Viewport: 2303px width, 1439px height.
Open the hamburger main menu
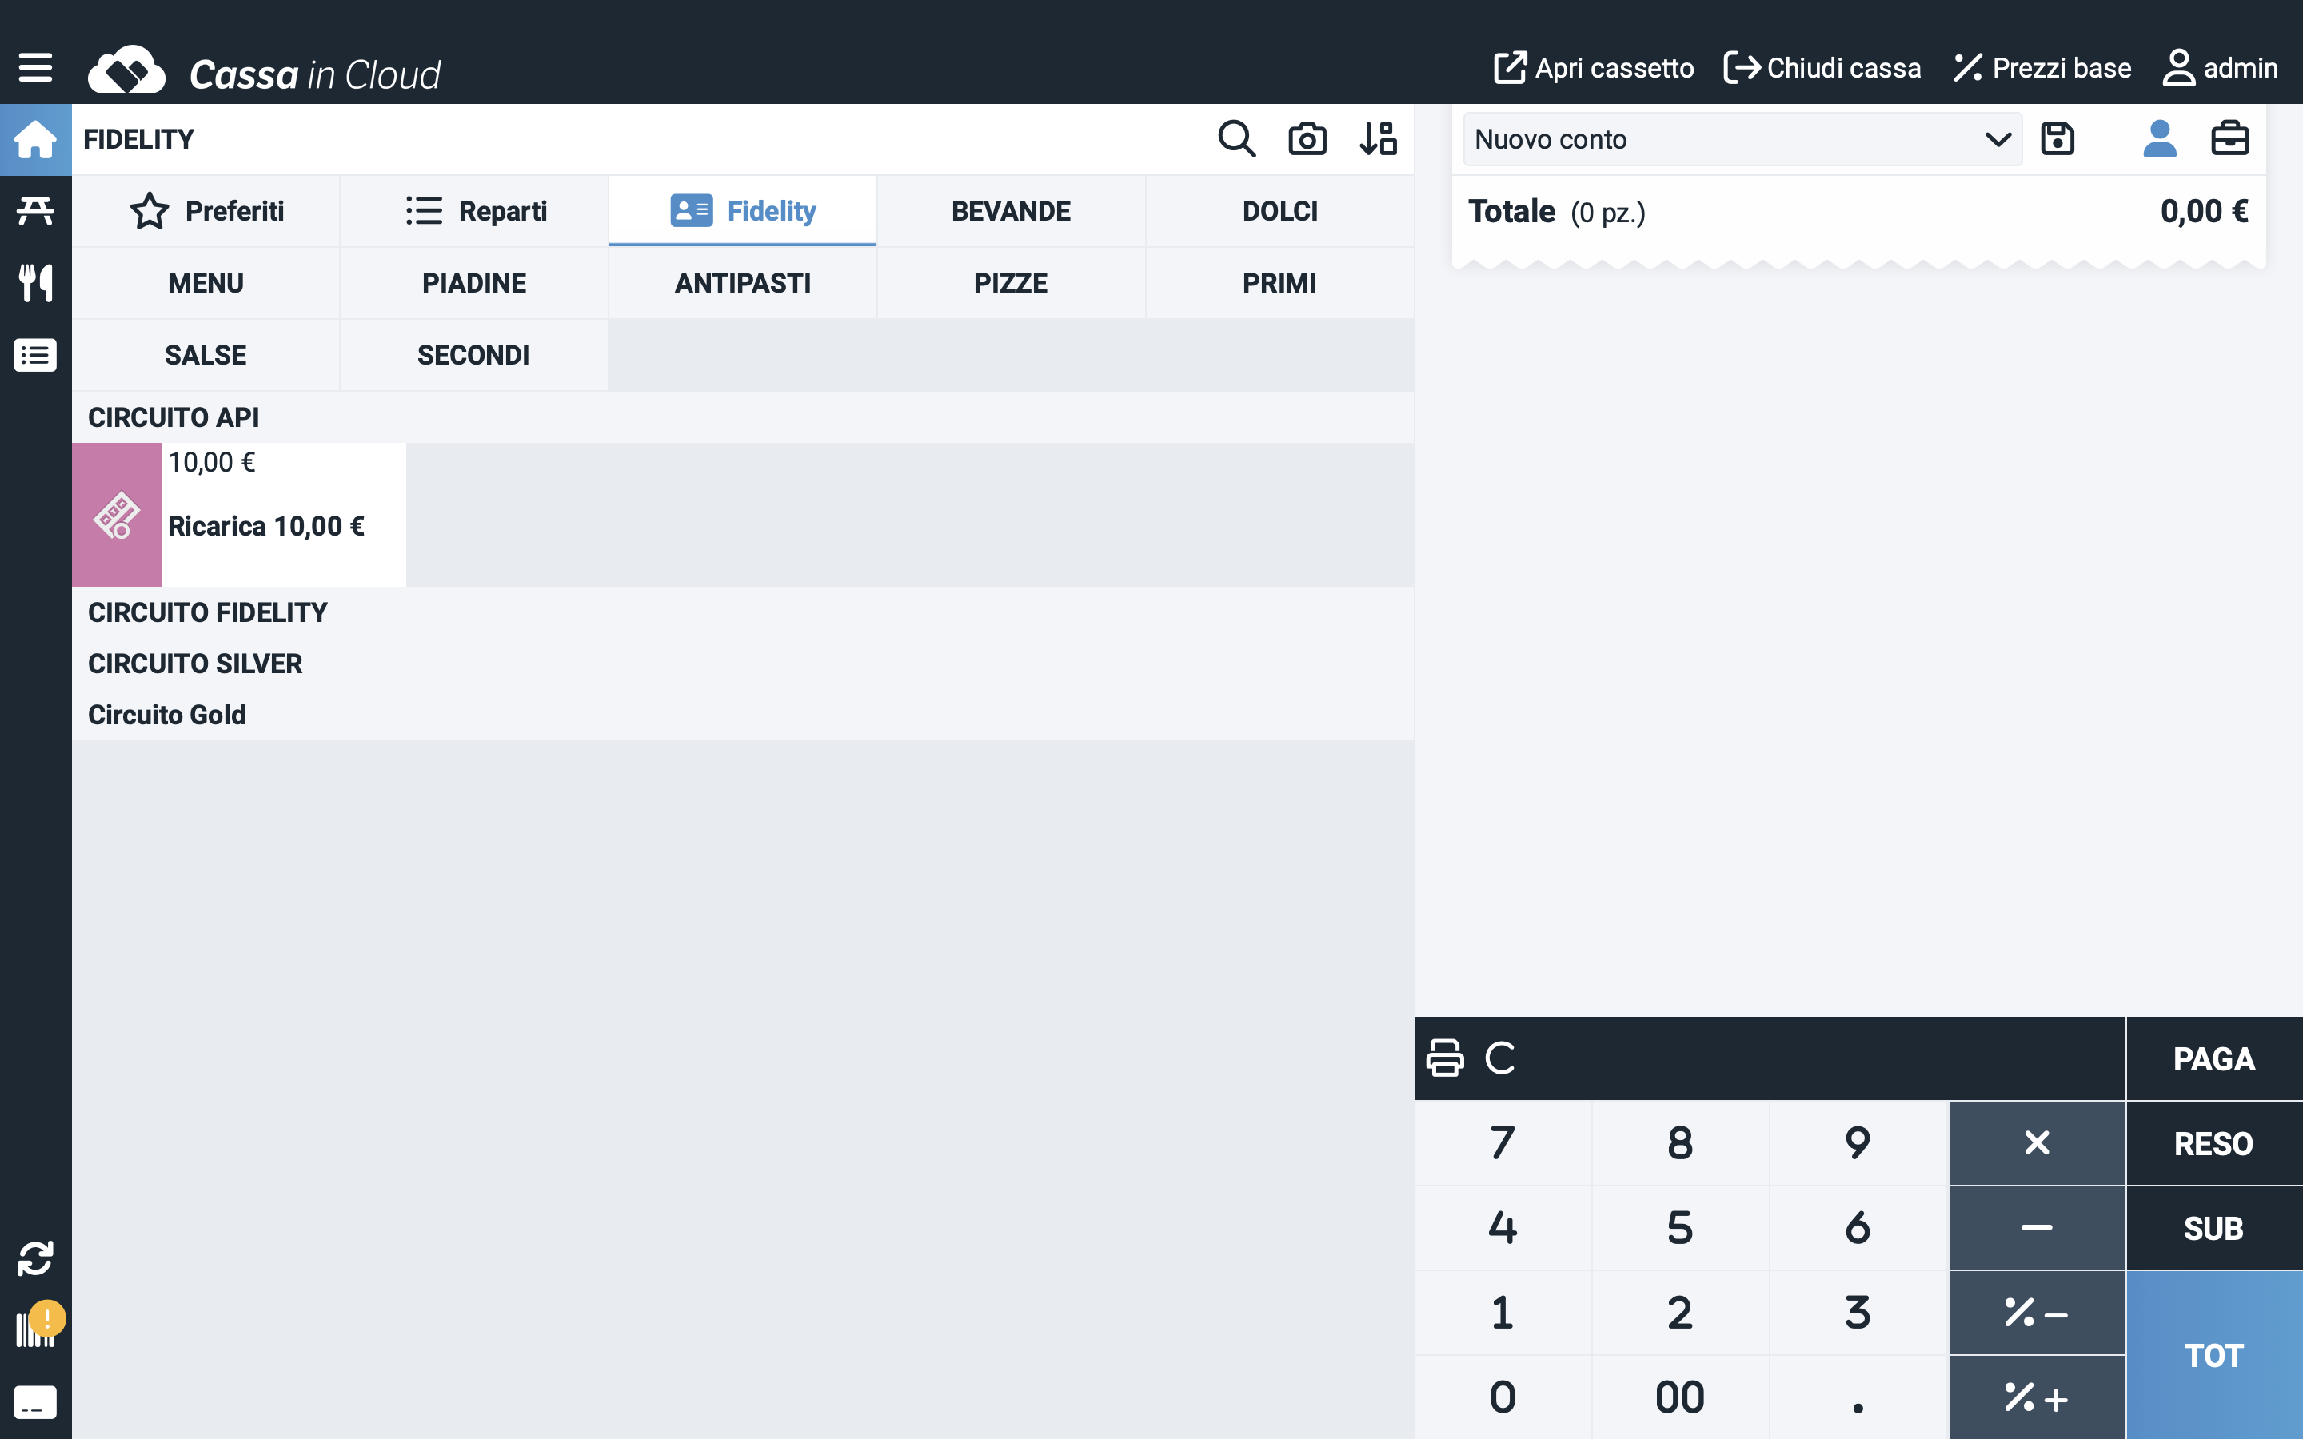coord(35,68)
